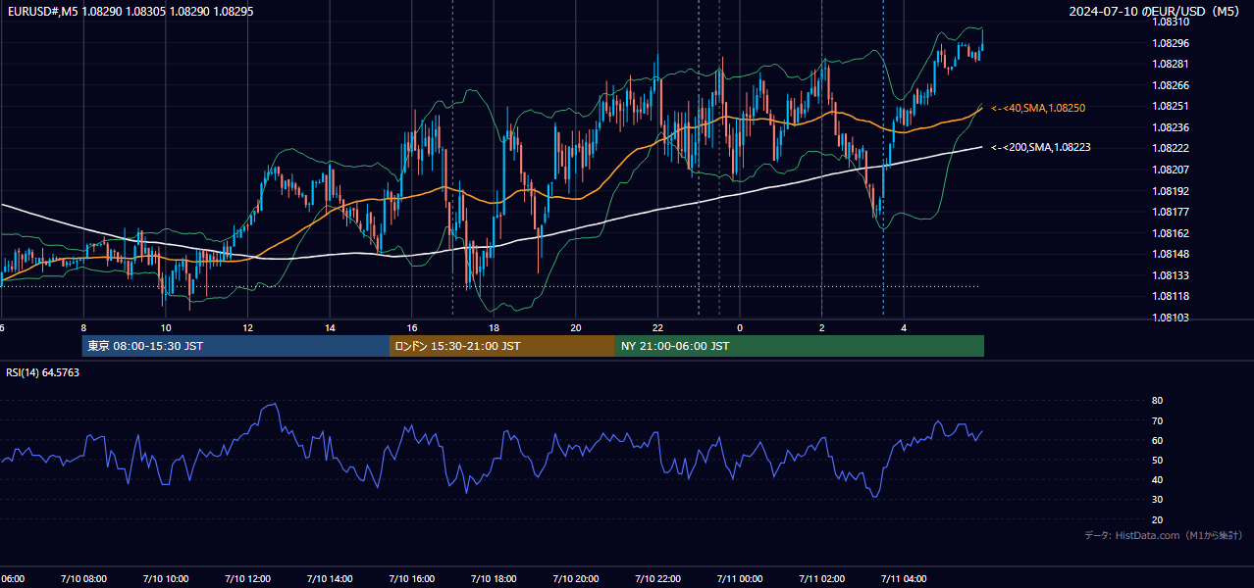Click hour tick 16 below price chart

(x=412, y=327)
